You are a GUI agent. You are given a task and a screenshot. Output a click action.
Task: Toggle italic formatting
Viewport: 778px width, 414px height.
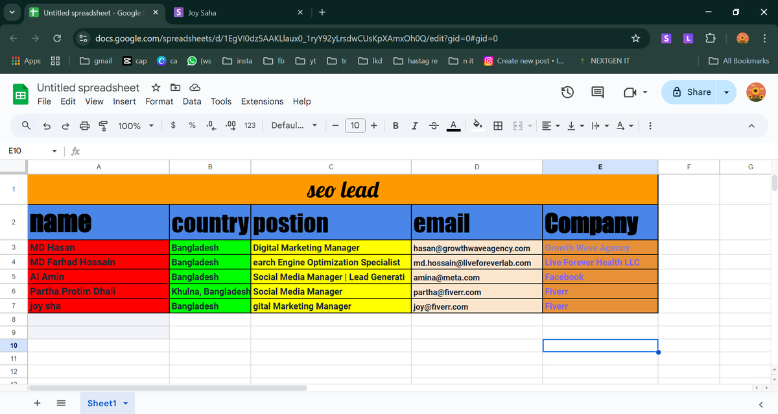(x=414, y=126)
